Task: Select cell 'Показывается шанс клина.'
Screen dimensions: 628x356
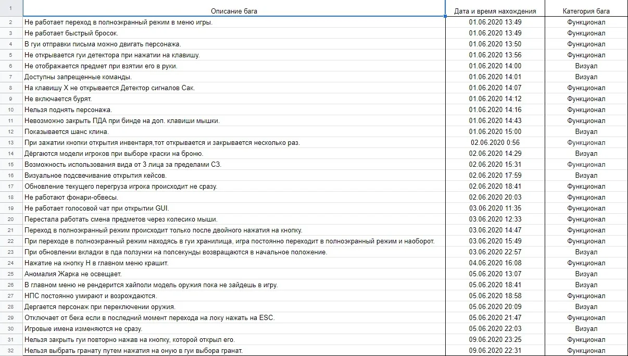Action: coord(234,131)
